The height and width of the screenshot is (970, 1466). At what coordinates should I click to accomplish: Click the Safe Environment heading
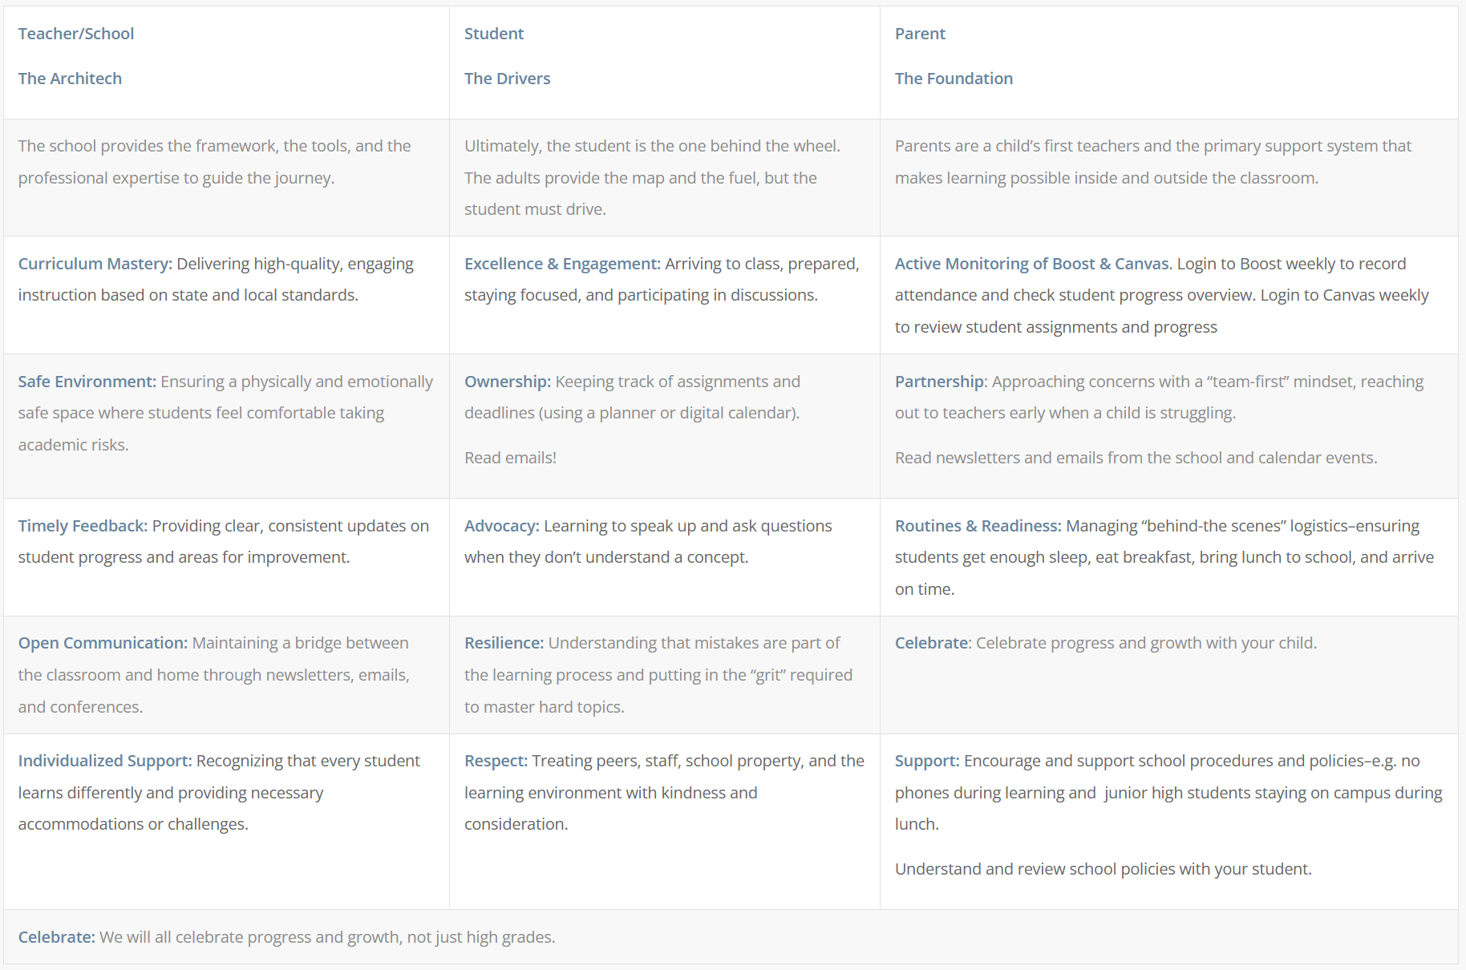click(x=87, y=382)
